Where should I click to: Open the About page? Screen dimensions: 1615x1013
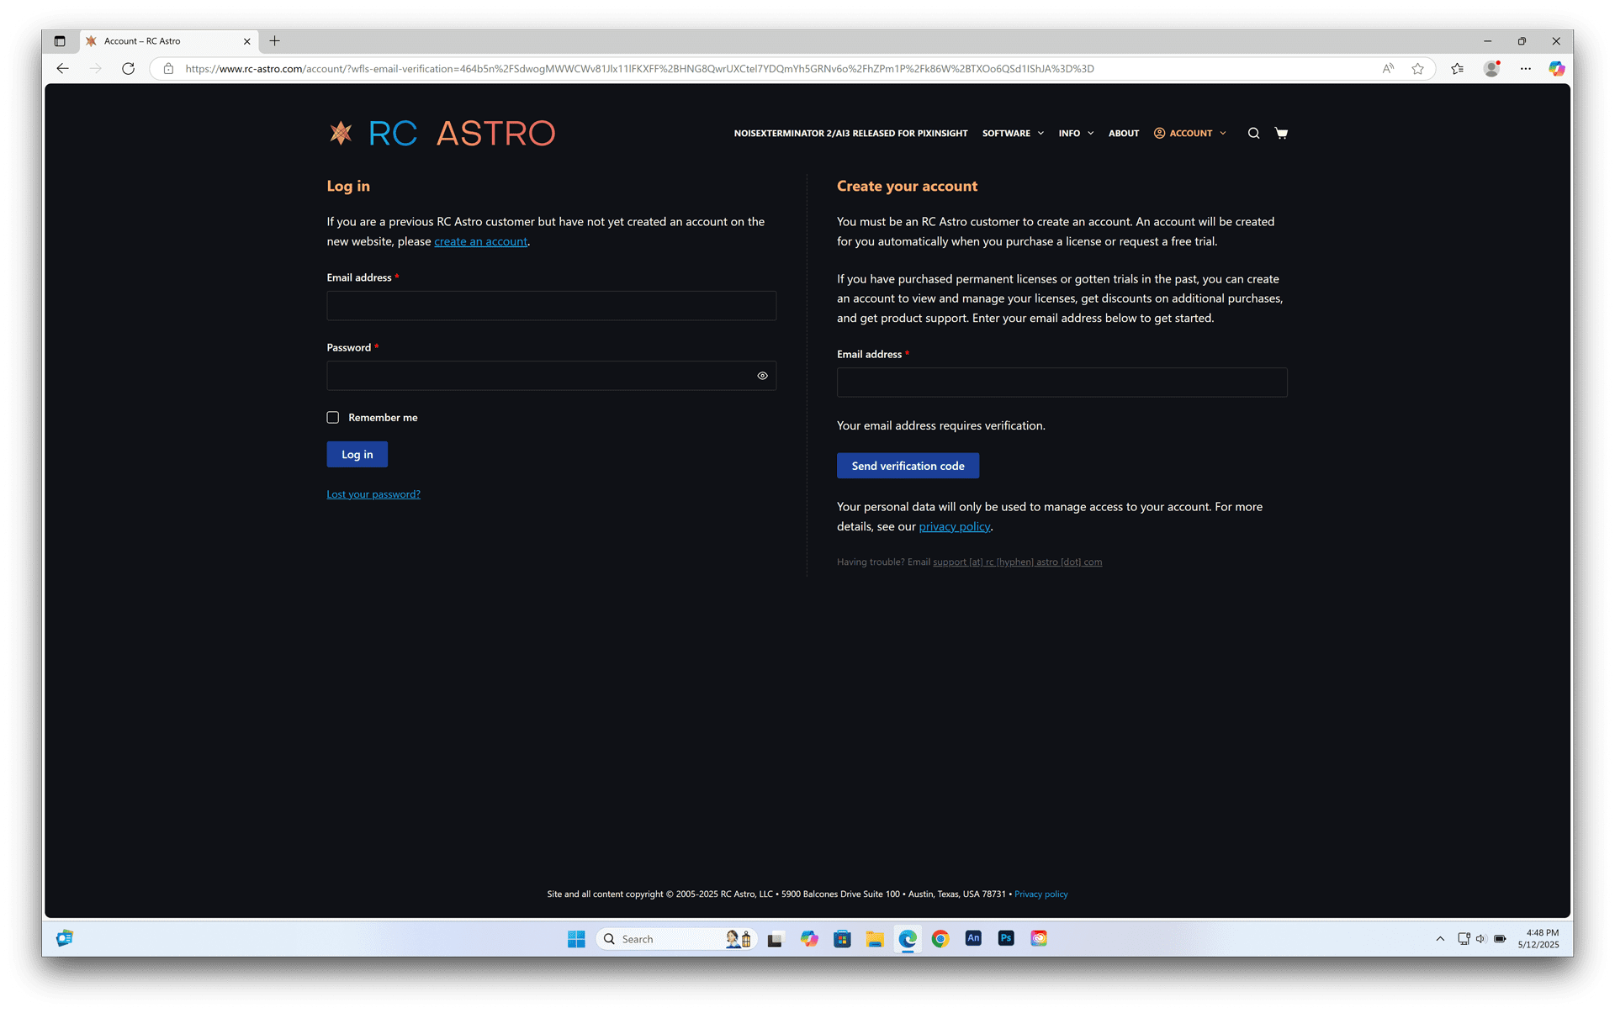coord(1123,133)
